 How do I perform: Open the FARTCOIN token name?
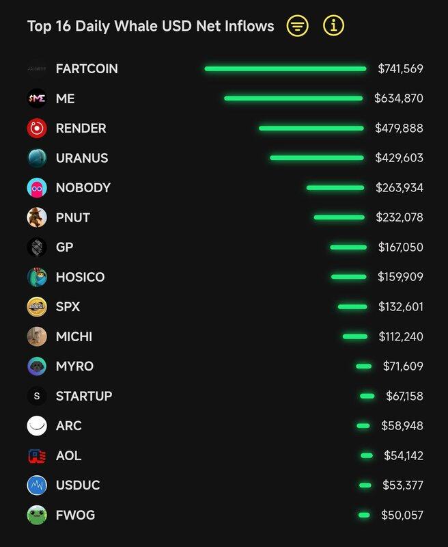87,69
